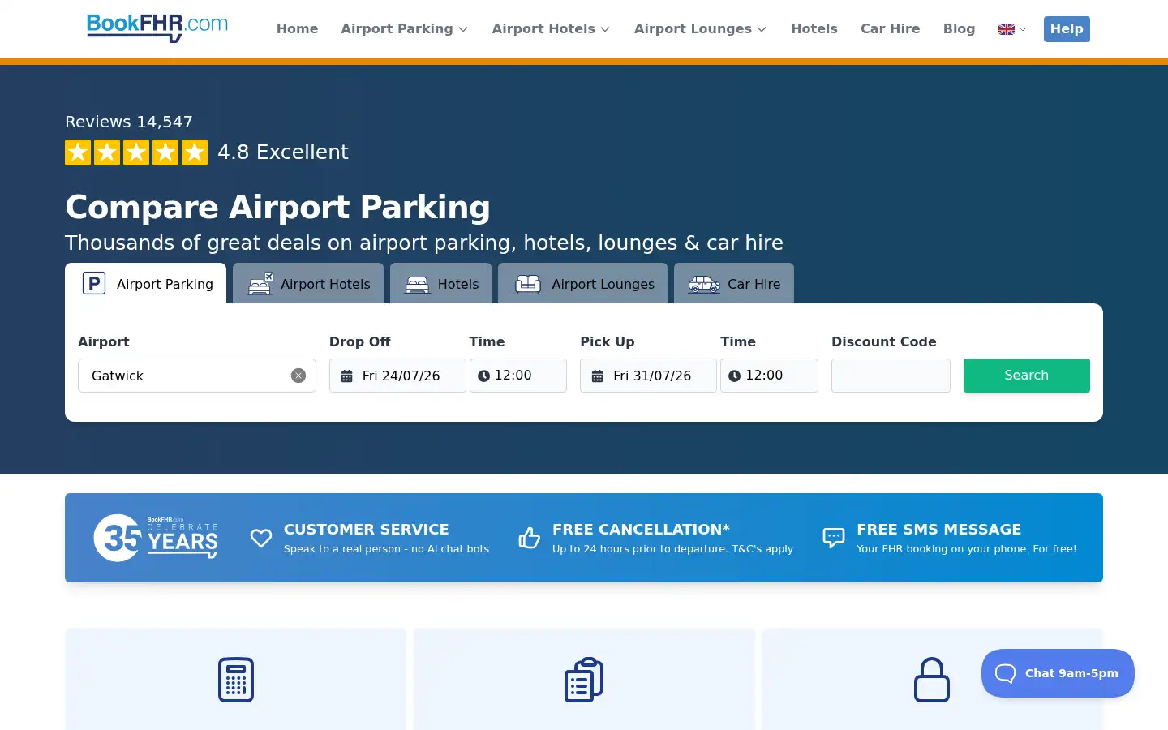Click the bed icon on Hotels tab
Viewport: 1168px width, 730px height.
(x=417, y=285)
